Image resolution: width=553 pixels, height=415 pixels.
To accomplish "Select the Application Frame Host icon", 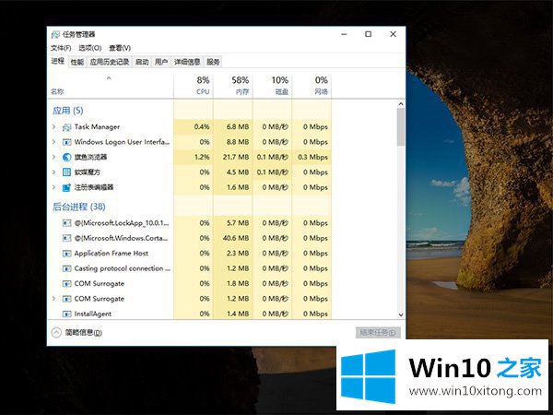I will click(x=66, y=253).
